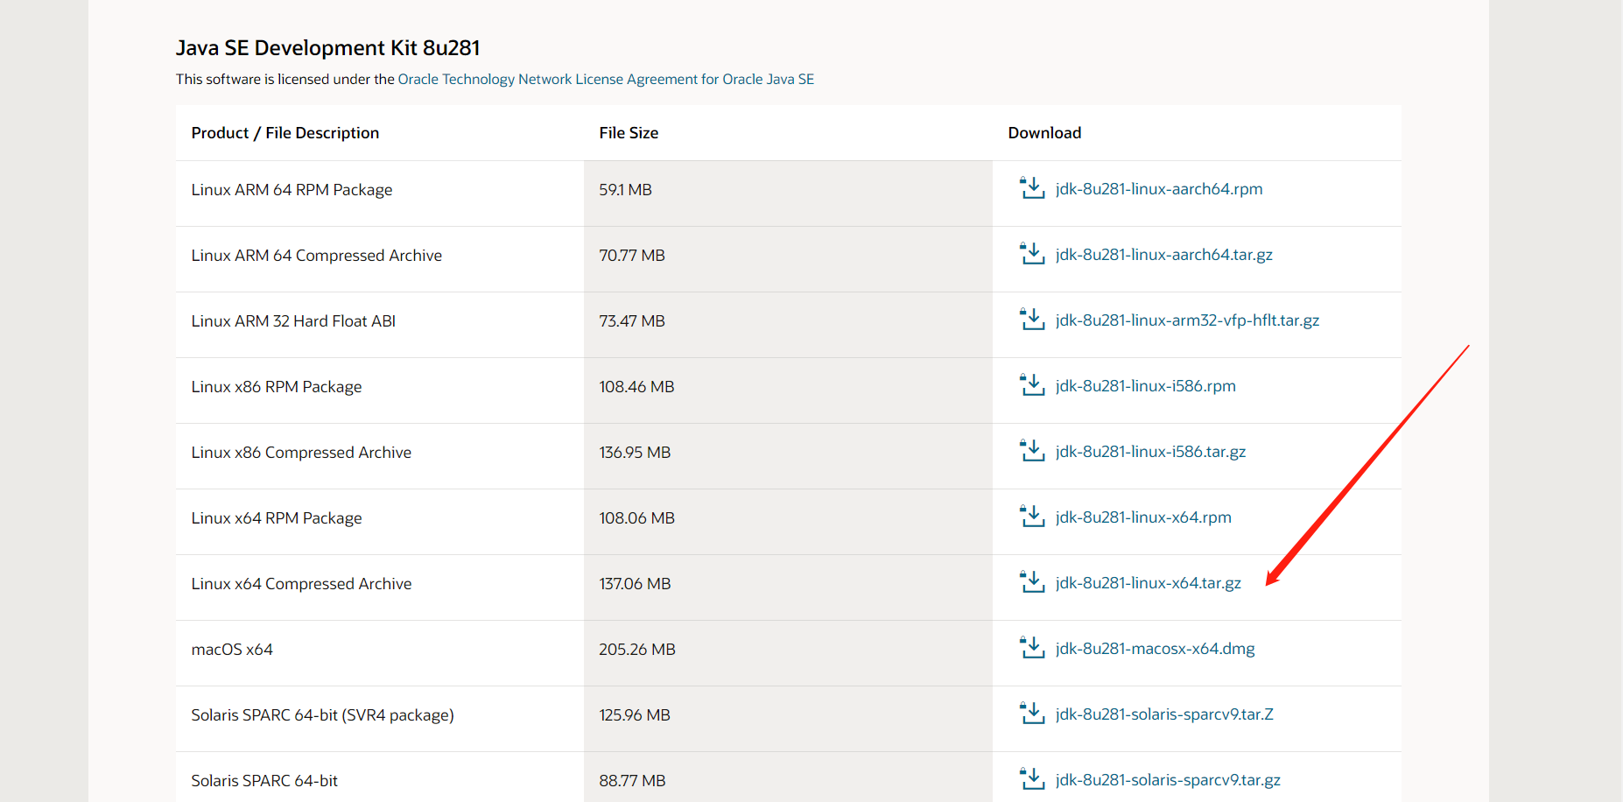Download jdk-8u281-macosx-x64.dmg file link
This screenshot has width=1623, height=802.
click(x=1156, y=649)
